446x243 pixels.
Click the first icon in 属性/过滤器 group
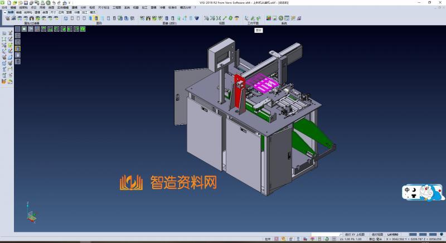click(x=8, y=18)
